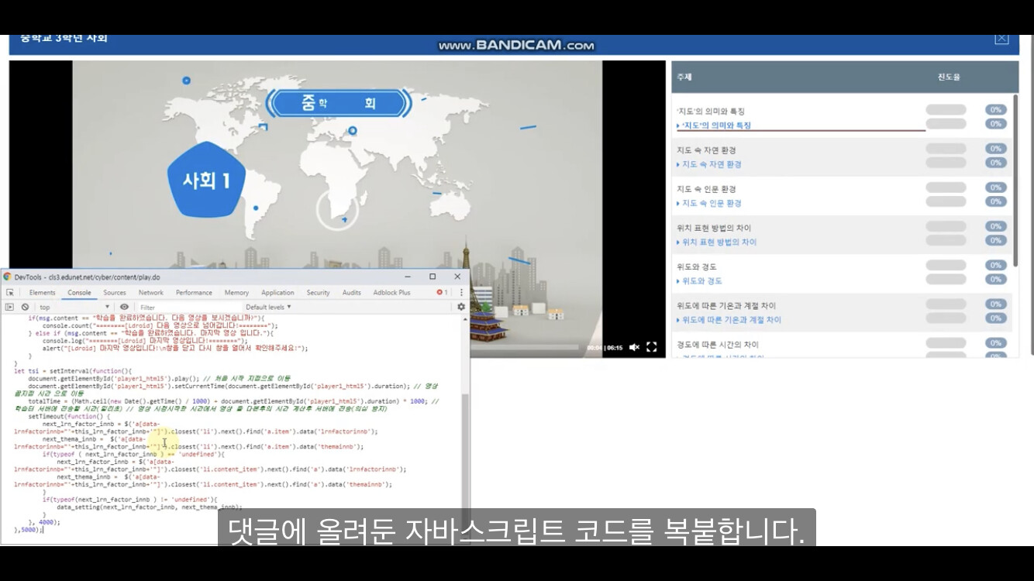The height and width of the screenshot is (581, 1034).
Task: Click the clear console icon
Action: point(25,308)
